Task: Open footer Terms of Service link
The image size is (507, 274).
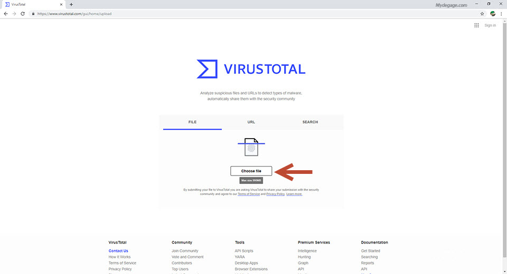Action: point(122,263)
